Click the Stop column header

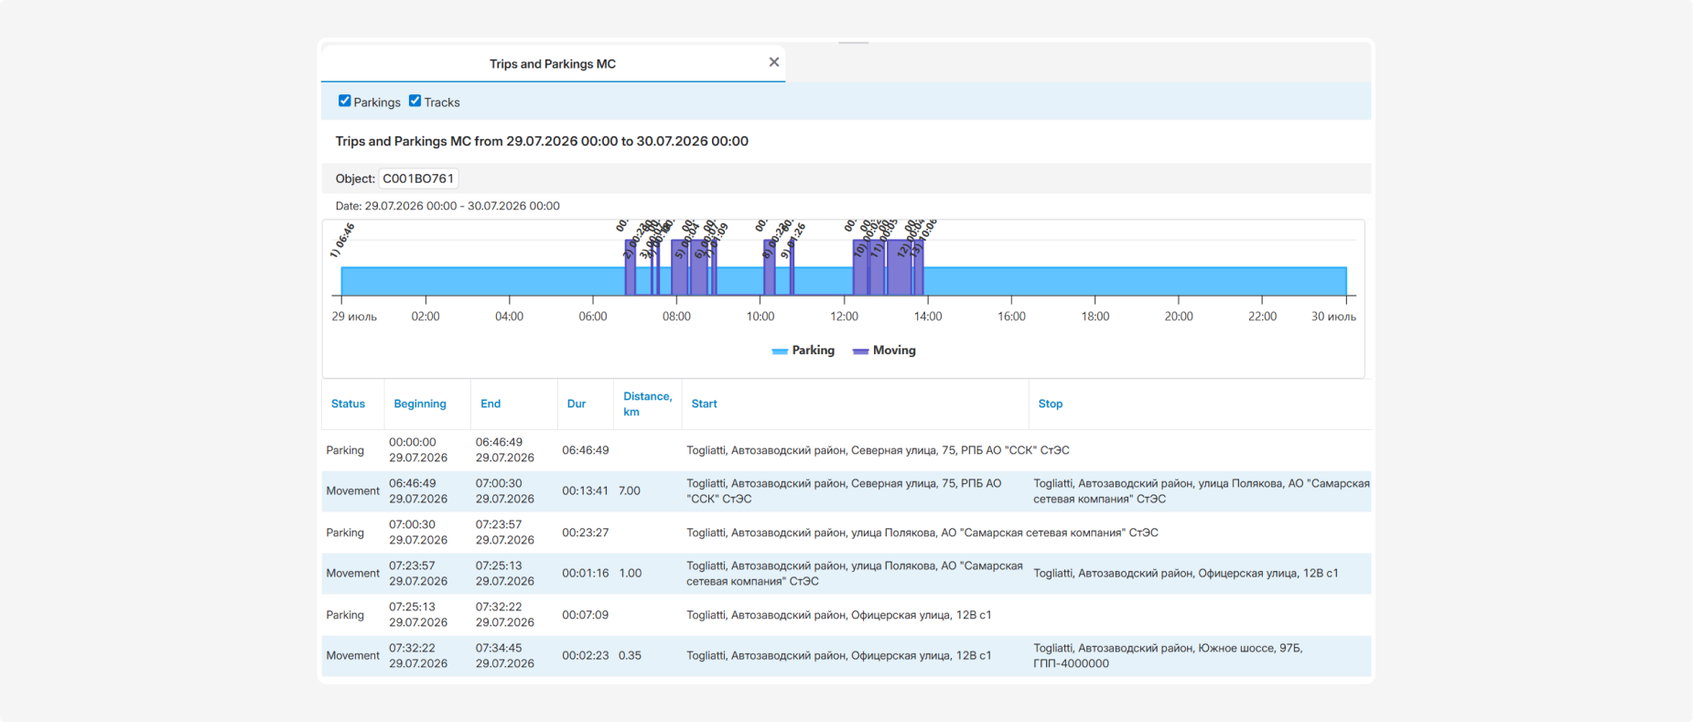pyautogui.click(x=1051, y=404)
